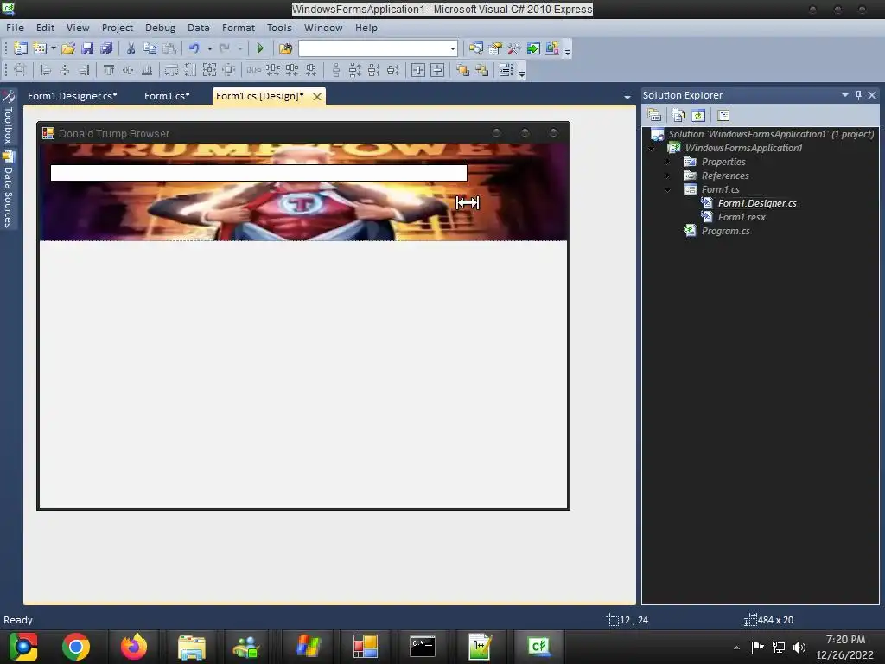
Task: Open Firefox from the taskbar
Action: pos(134,647)
